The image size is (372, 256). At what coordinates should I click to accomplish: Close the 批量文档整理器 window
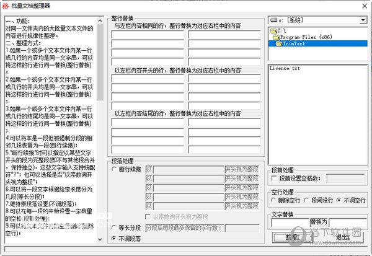365,6
